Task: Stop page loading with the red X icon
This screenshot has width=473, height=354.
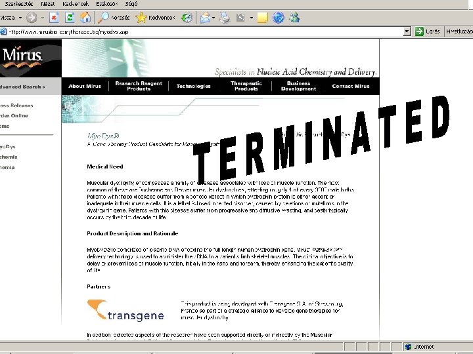Action: [54, 18]
